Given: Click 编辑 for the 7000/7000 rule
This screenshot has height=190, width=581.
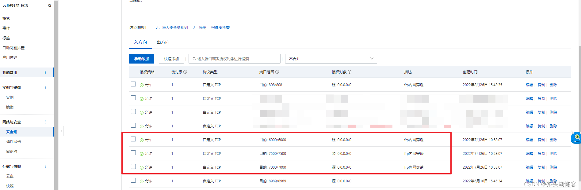Looking at the screenshot, I should click(x=529, y=167).
